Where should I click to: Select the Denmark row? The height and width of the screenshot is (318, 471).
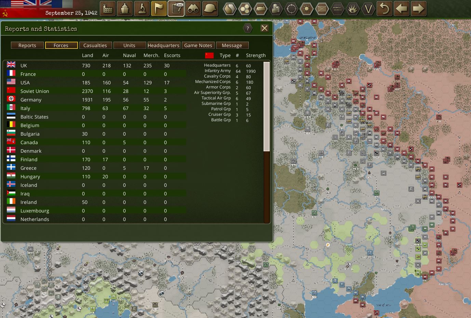click(96, 151)
